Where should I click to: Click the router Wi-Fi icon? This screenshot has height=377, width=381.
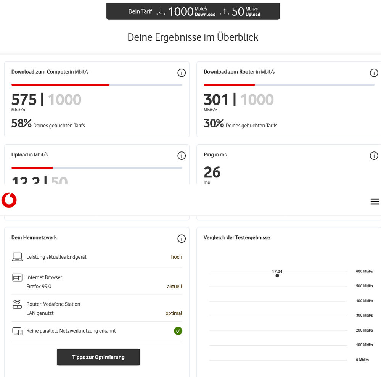click(x=17, y=304)
